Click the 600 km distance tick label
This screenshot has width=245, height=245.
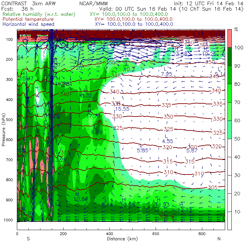(x=156, y=234)
